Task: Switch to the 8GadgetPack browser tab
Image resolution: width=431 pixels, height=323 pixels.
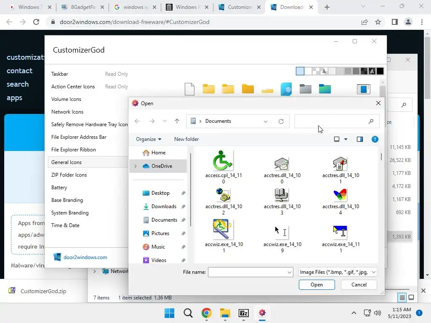Action: click(x=82, y=7)
